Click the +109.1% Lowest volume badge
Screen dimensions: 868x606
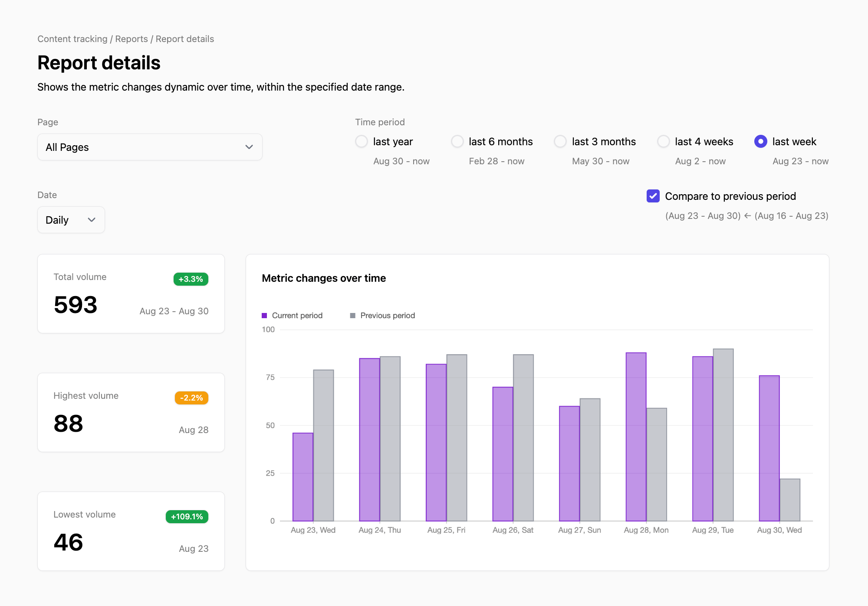tap(187, 517)
